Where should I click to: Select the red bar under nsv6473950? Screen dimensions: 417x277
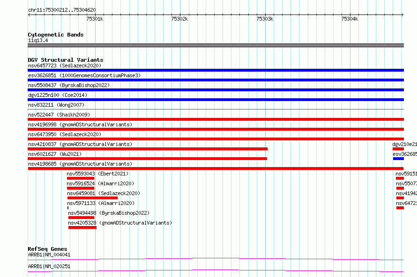click(216, 139)
